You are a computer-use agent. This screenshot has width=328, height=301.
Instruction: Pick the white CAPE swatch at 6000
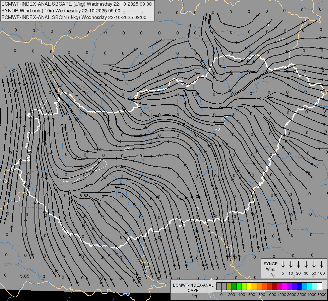point(320,286)
